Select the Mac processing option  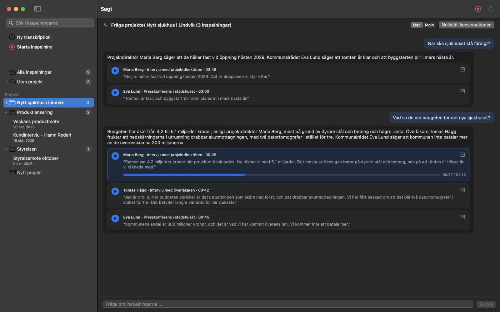click(x=417, y=25)
